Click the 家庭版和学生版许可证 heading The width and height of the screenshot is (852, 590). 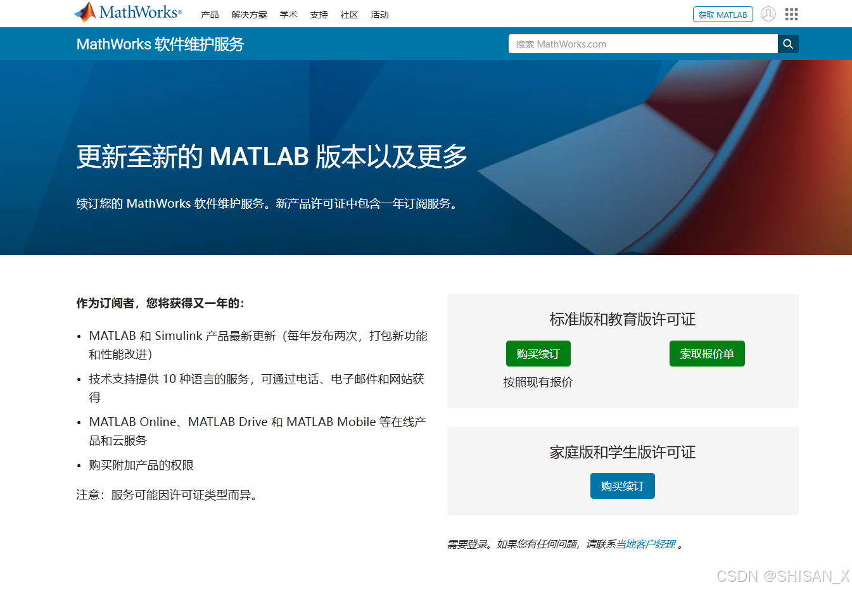point(623,452)
